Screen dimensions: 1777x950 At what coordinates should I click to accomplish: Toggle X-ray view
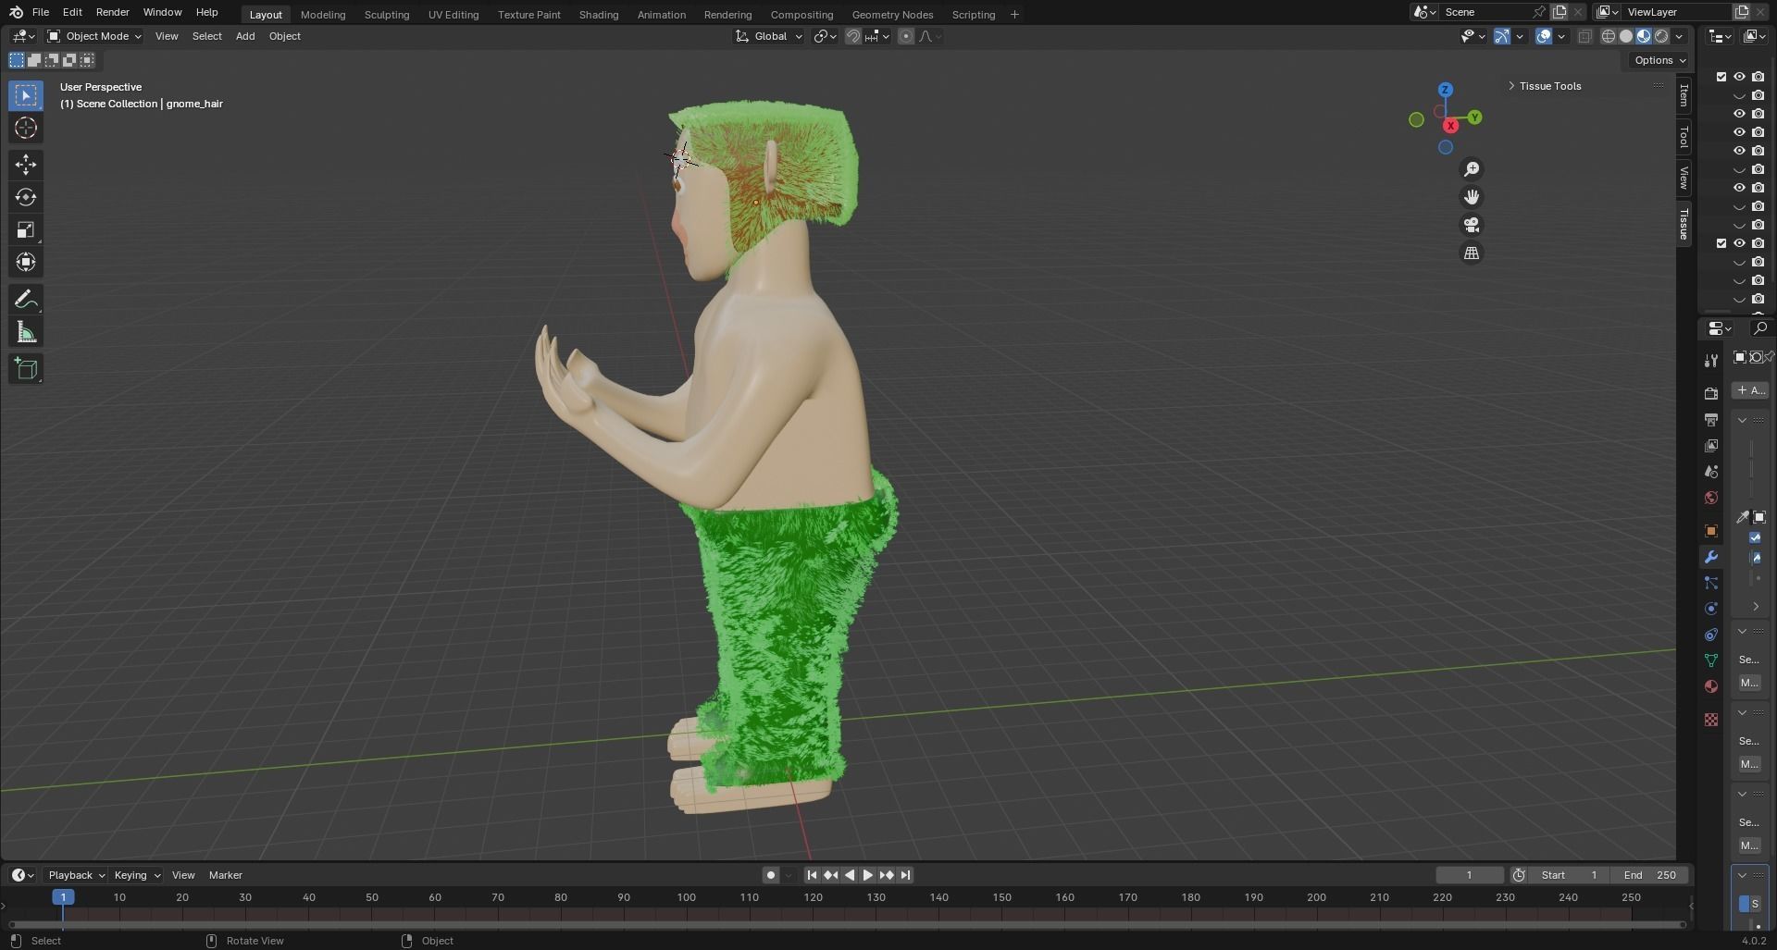(x=1584, y=36)
